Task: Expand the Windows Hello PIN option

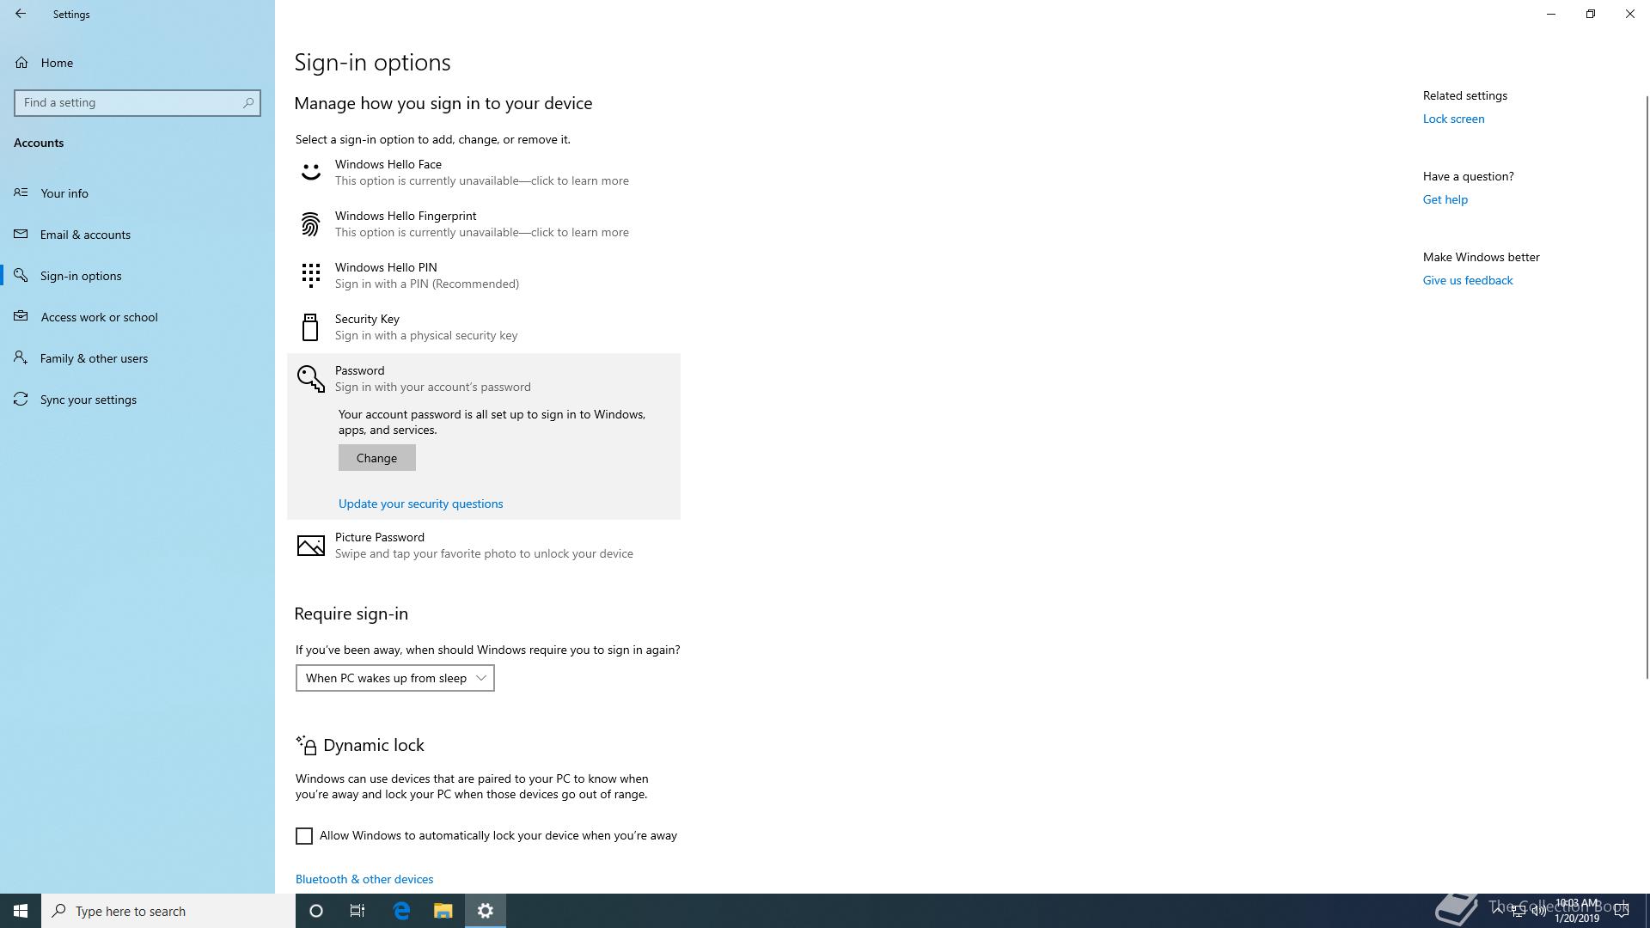Action: pyautogui.click(x=484, y=275)
